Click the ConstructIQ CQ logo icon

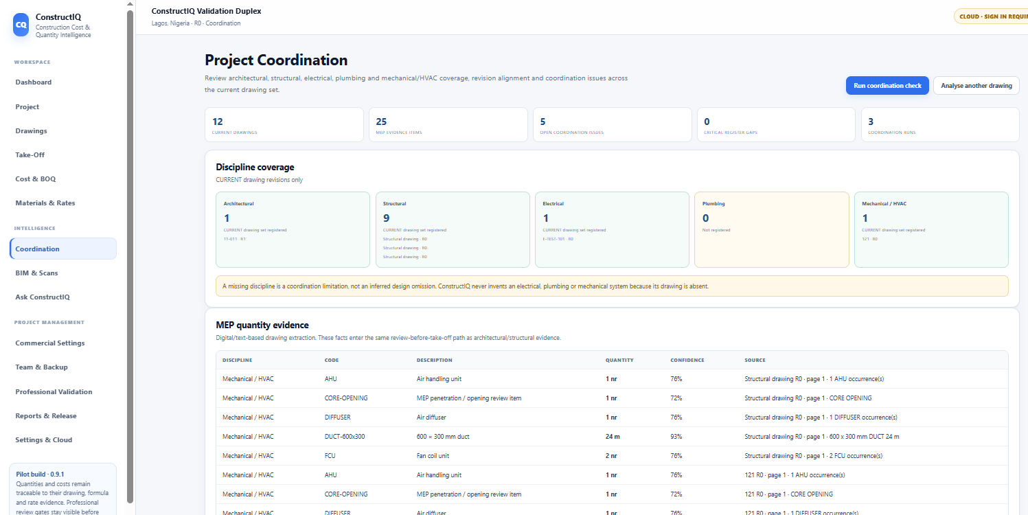[x=21, y=25]
